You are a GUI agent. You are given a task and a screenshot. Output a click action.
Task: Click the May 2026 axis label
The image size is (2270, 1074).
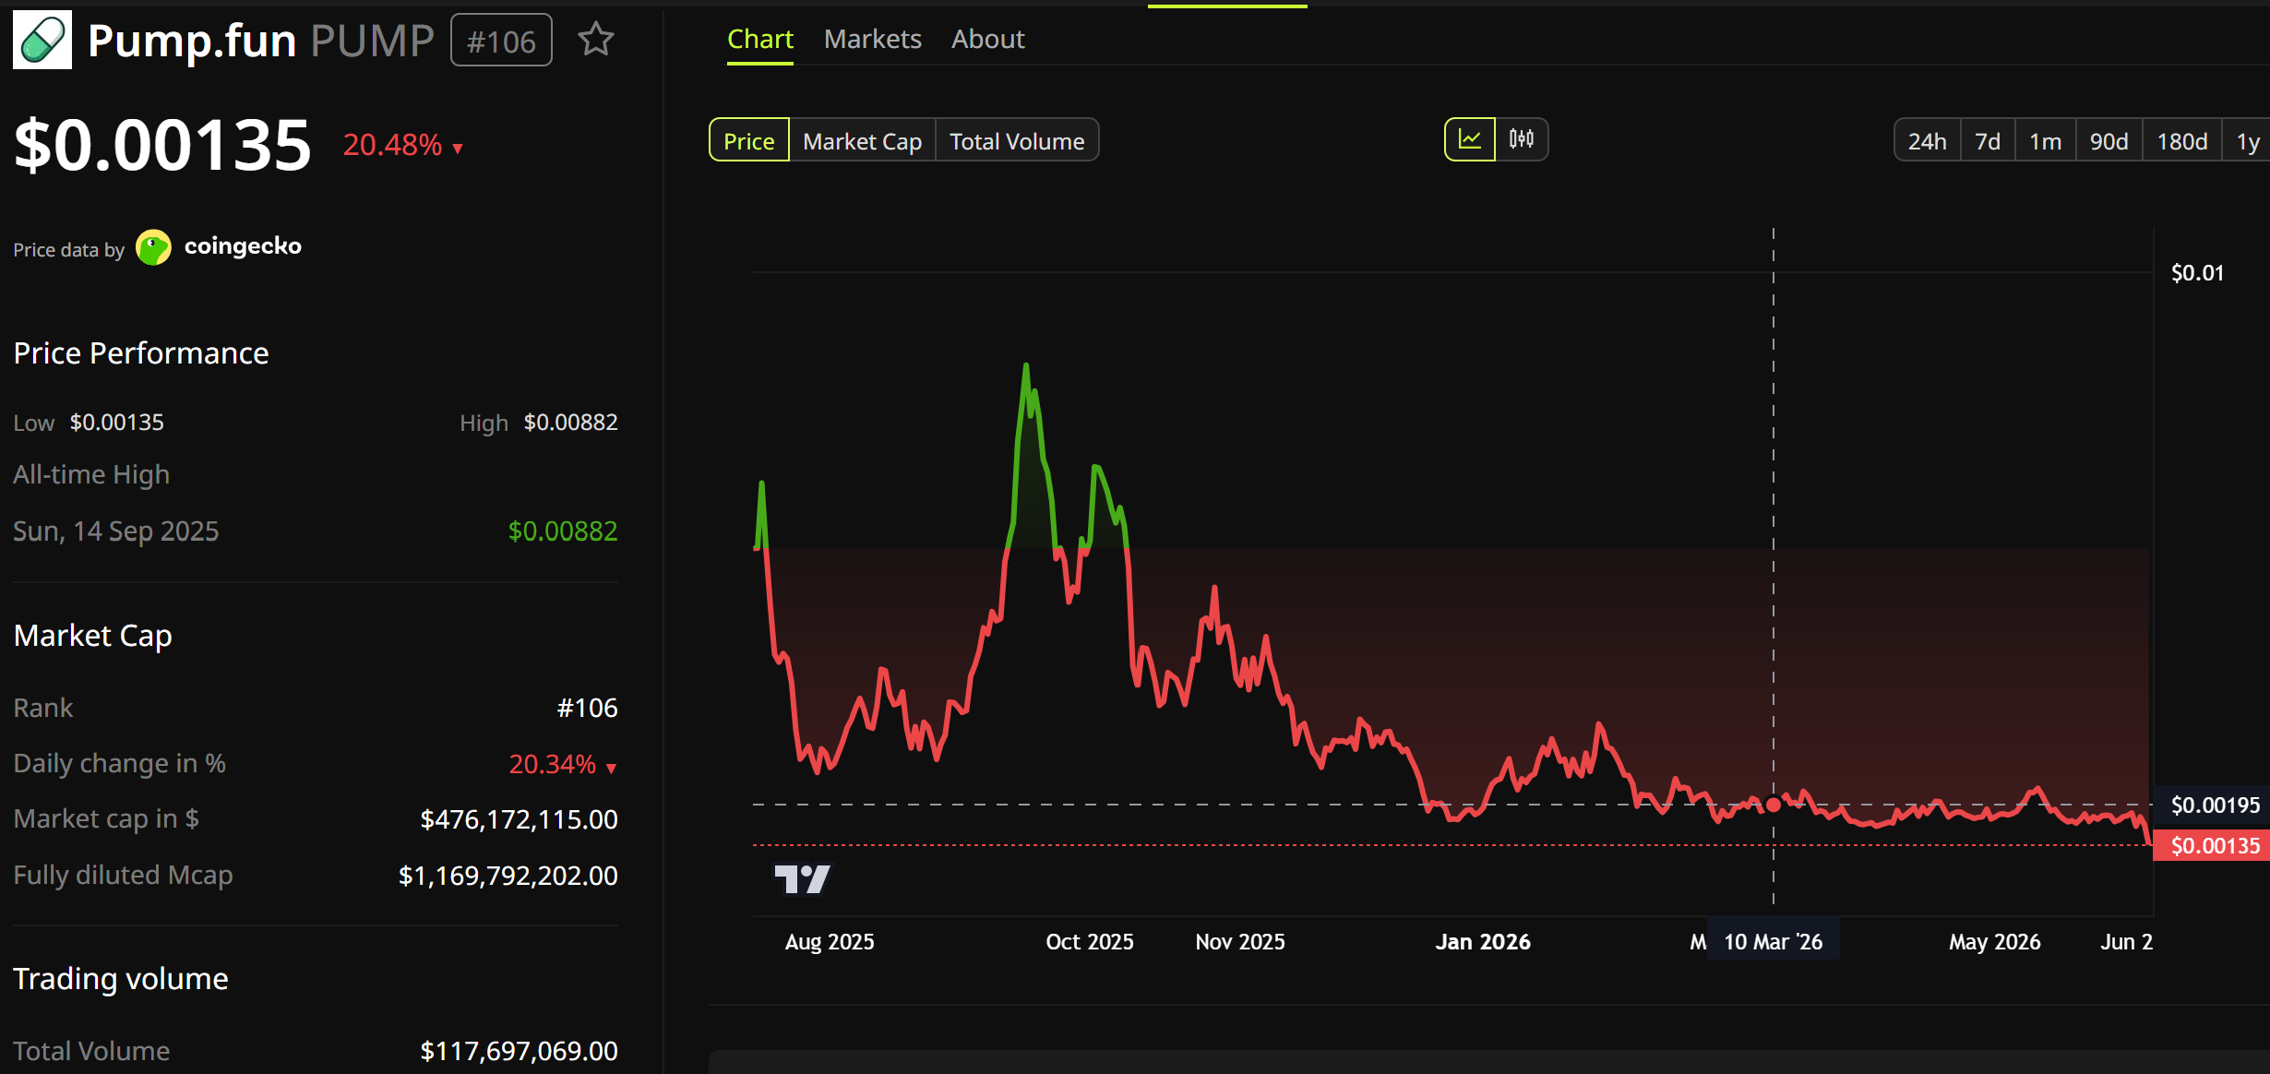pyautogui.click(x=1995, y=941)
